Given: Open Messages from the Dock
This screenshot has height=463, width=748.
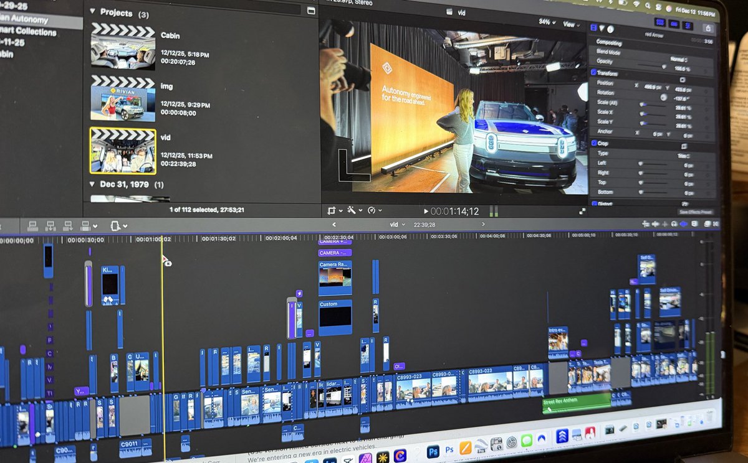Looking at the screenshot, I should coord(526,441).
